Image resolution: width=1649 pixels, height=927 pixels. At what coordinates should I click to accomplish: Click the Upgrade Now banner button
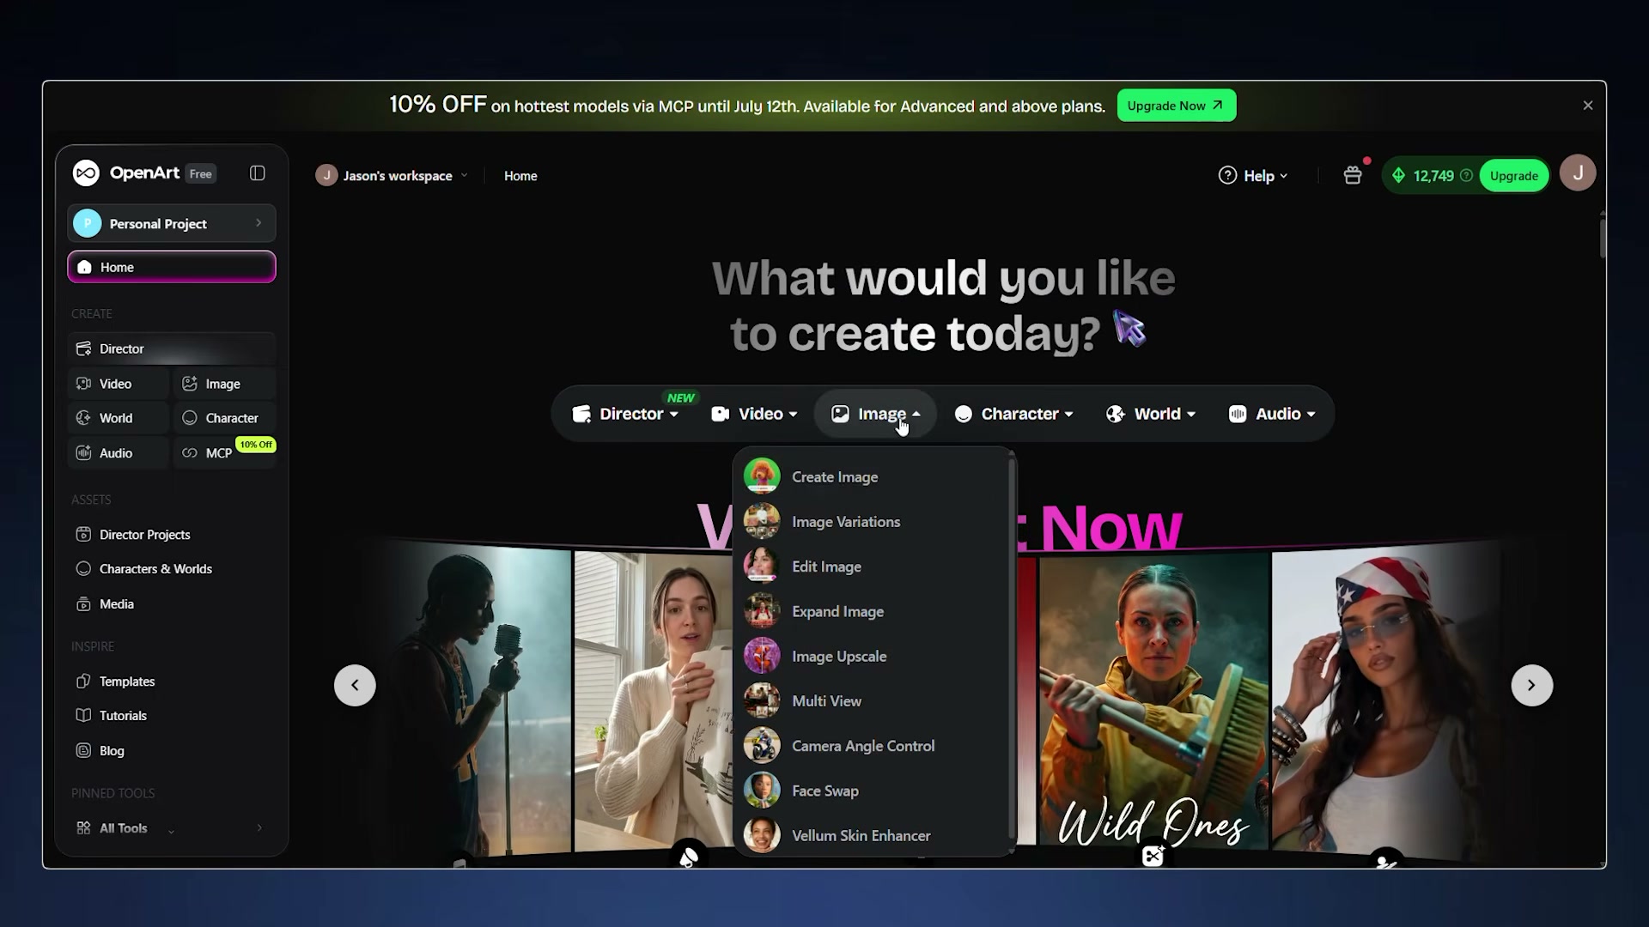(x=1177, y=106)
